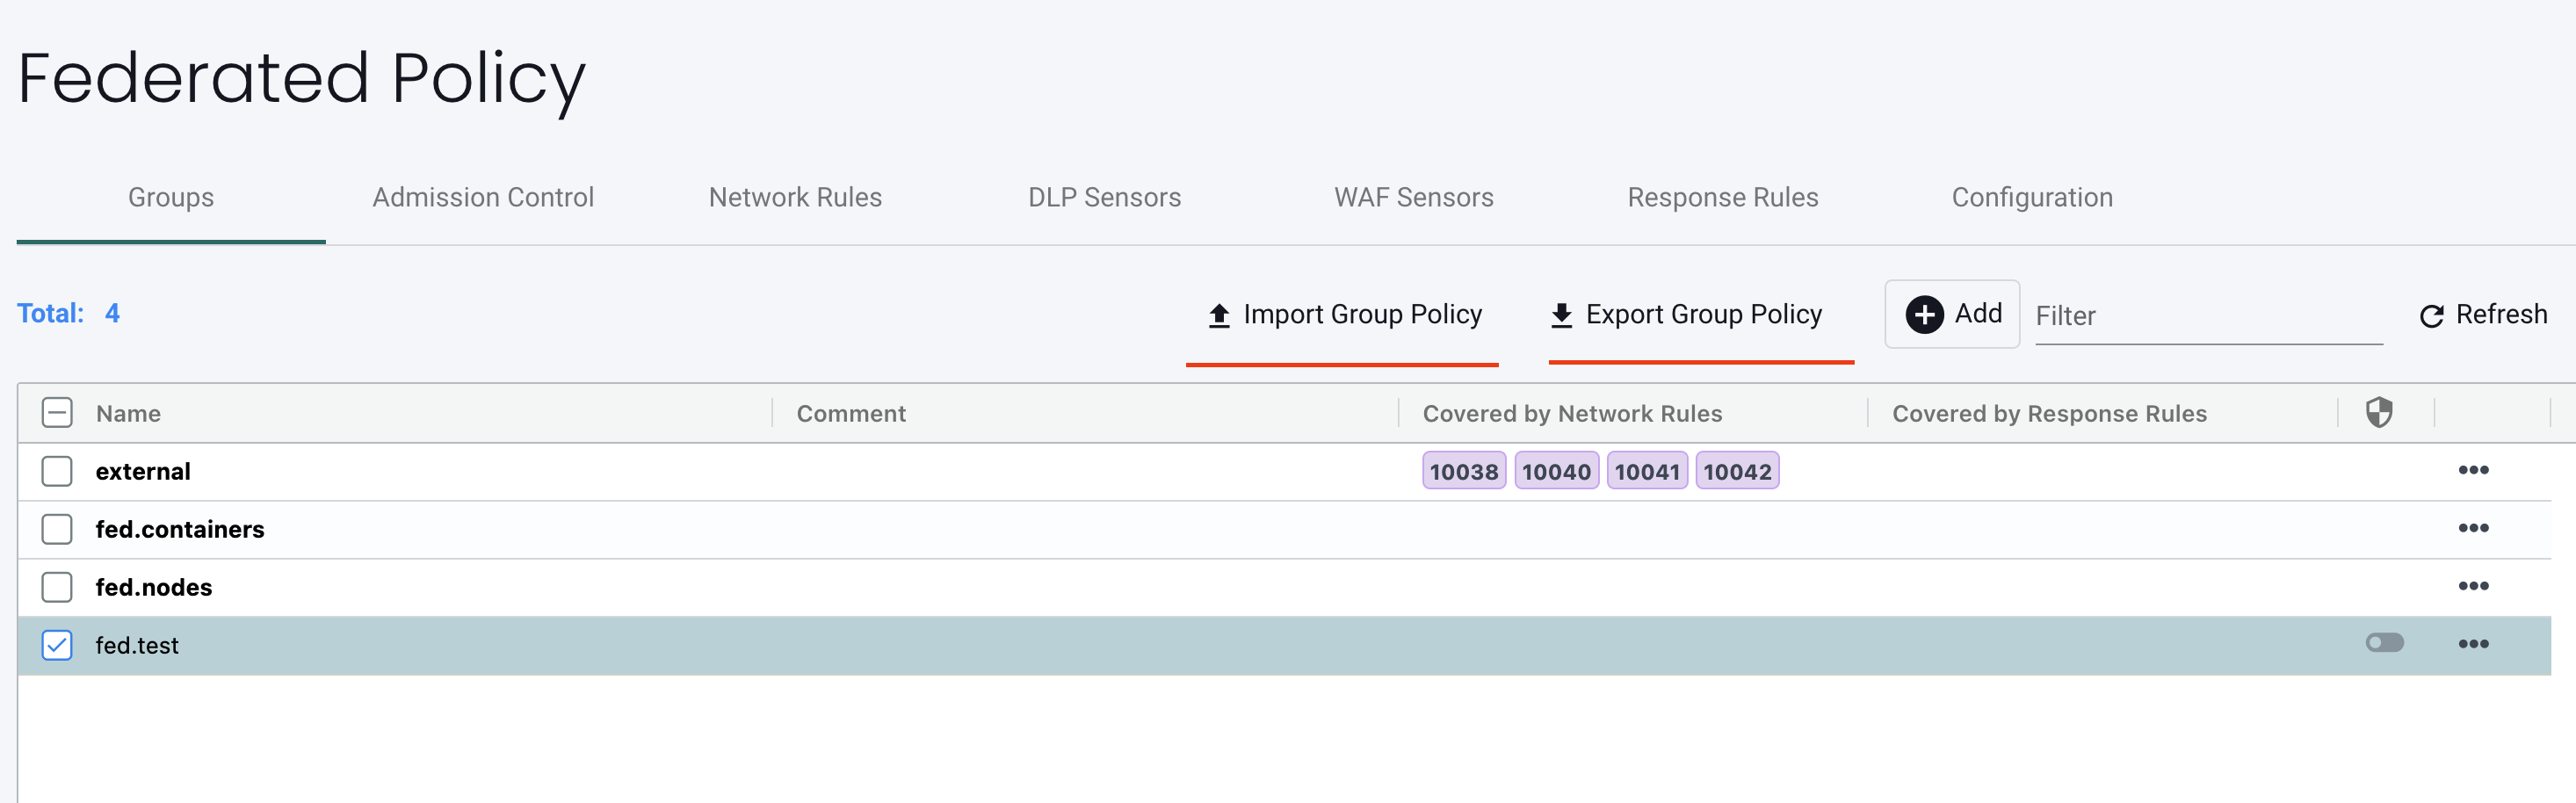Click the shield icon in the table header

tap(2378, 412)
